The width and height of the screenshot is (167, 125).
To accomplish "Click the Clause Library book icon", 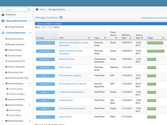I will pos(8,89).
